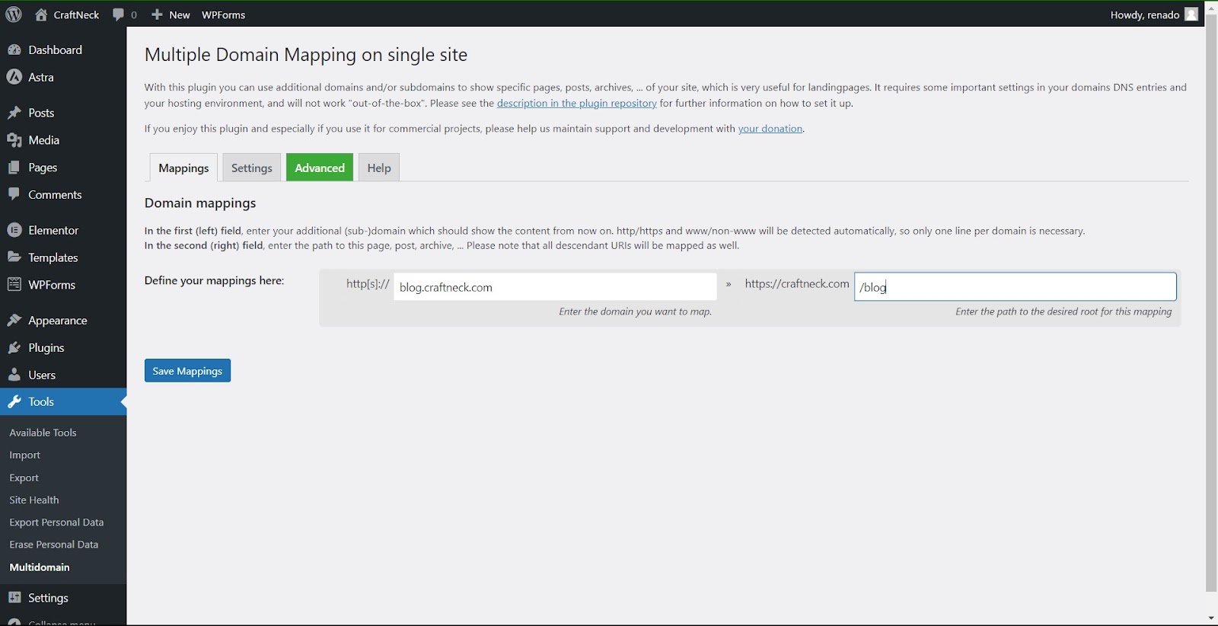Click the vertical page scrollbar
1218x626 pixels.
(1211, 303)
